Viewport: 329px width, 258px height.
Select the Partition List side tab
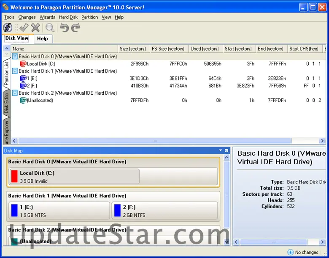click(6, 73)
